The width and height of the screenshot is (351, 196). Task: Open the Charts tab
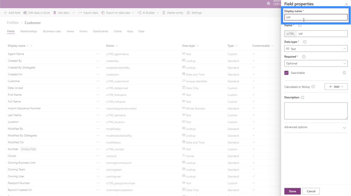118,31
